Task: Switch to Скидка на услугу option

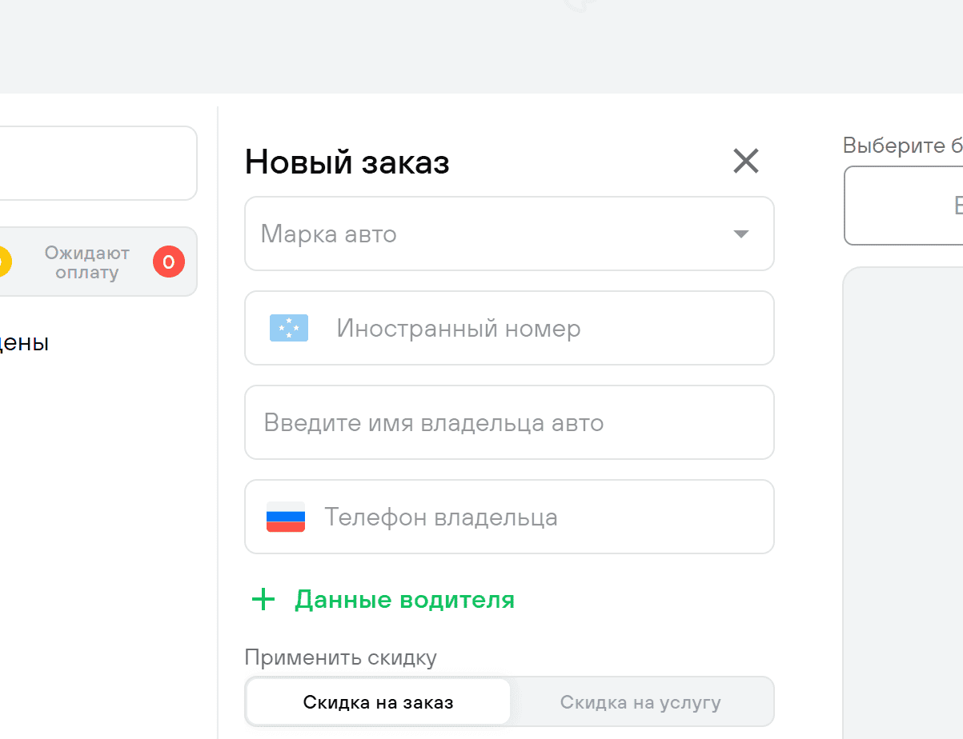Action: (x=640, y=701)
